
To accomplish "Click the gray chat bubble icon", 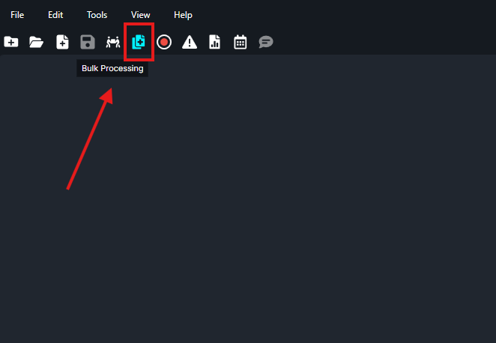I will coord(265,42).
